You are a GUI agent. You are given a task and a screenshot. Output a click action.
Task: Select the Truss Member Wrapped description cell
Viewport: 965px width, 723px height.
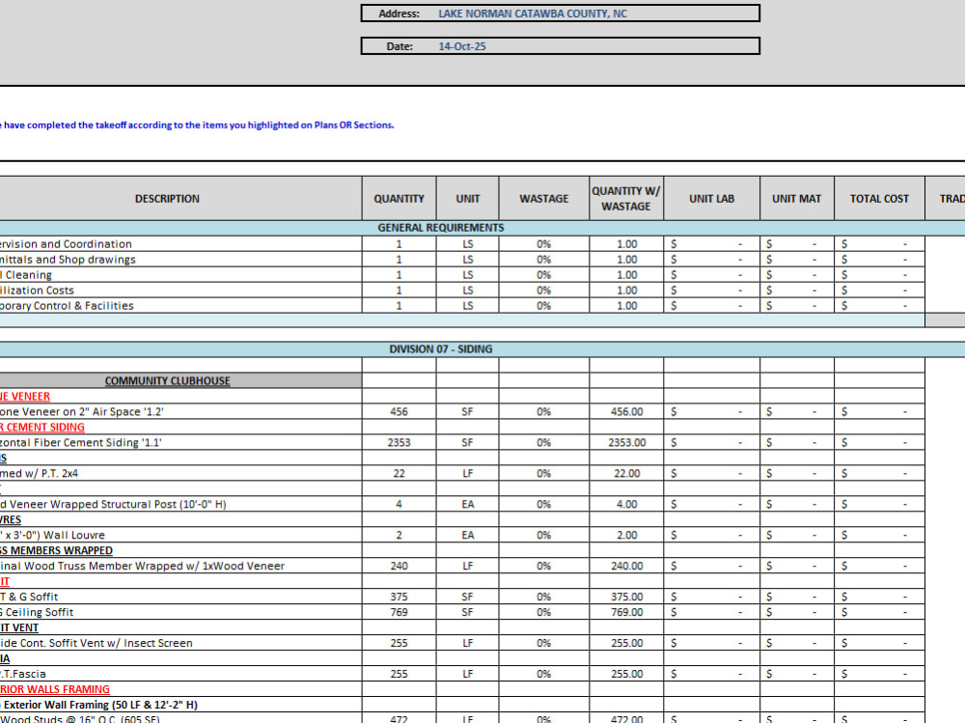point(180,566)
